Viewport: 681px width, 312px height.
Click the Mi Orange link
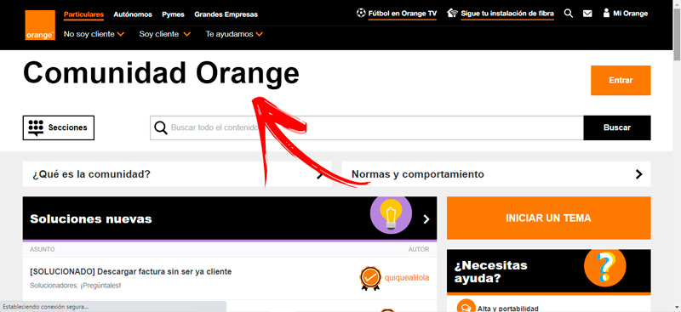pyautogui.click(x=630, y=14)
